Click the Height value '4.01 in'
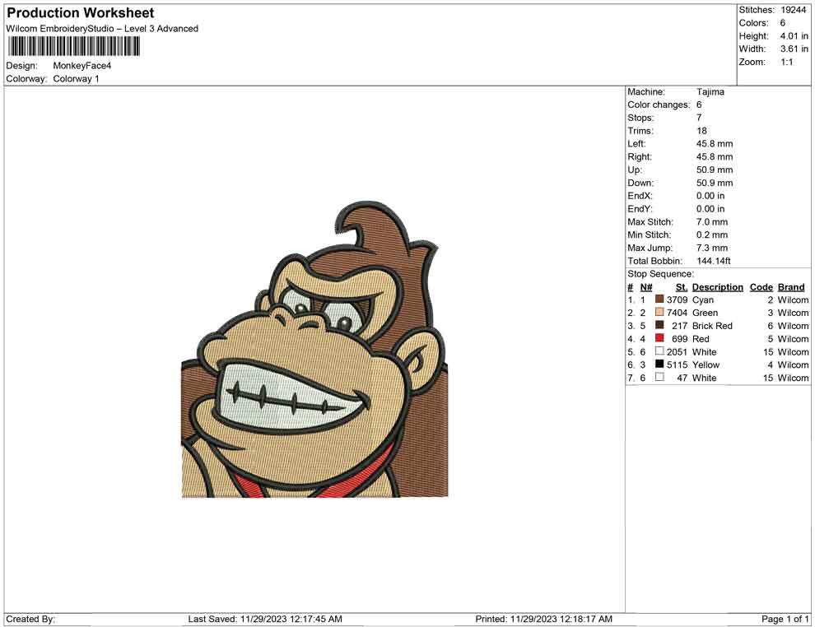The height and width of the screenshot is (627, 815). (794, 36)
